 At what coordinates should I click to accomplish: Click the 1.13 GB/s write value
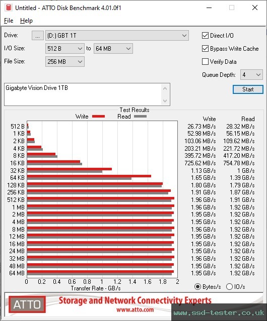coord(204,170)
